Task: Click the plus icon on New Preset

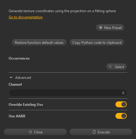Action: pos(101,28)
